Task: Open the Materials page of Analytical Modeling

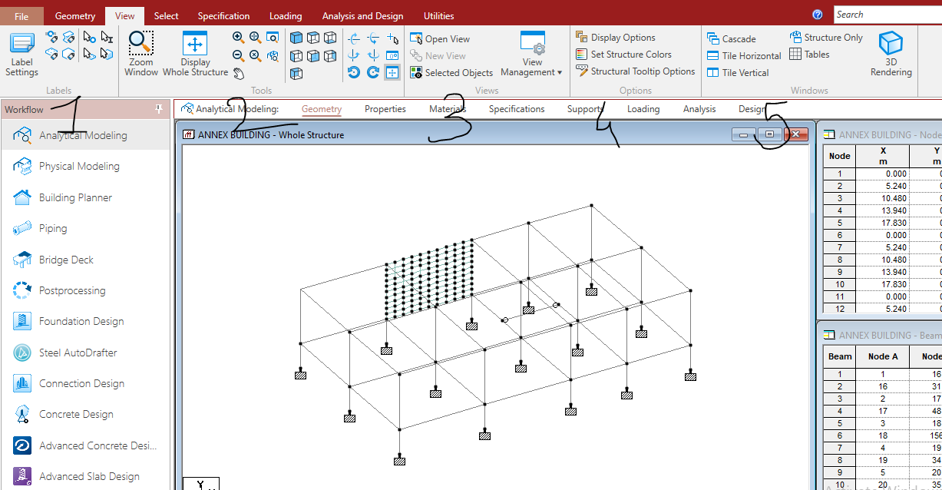Action: [x=447, y=108]
